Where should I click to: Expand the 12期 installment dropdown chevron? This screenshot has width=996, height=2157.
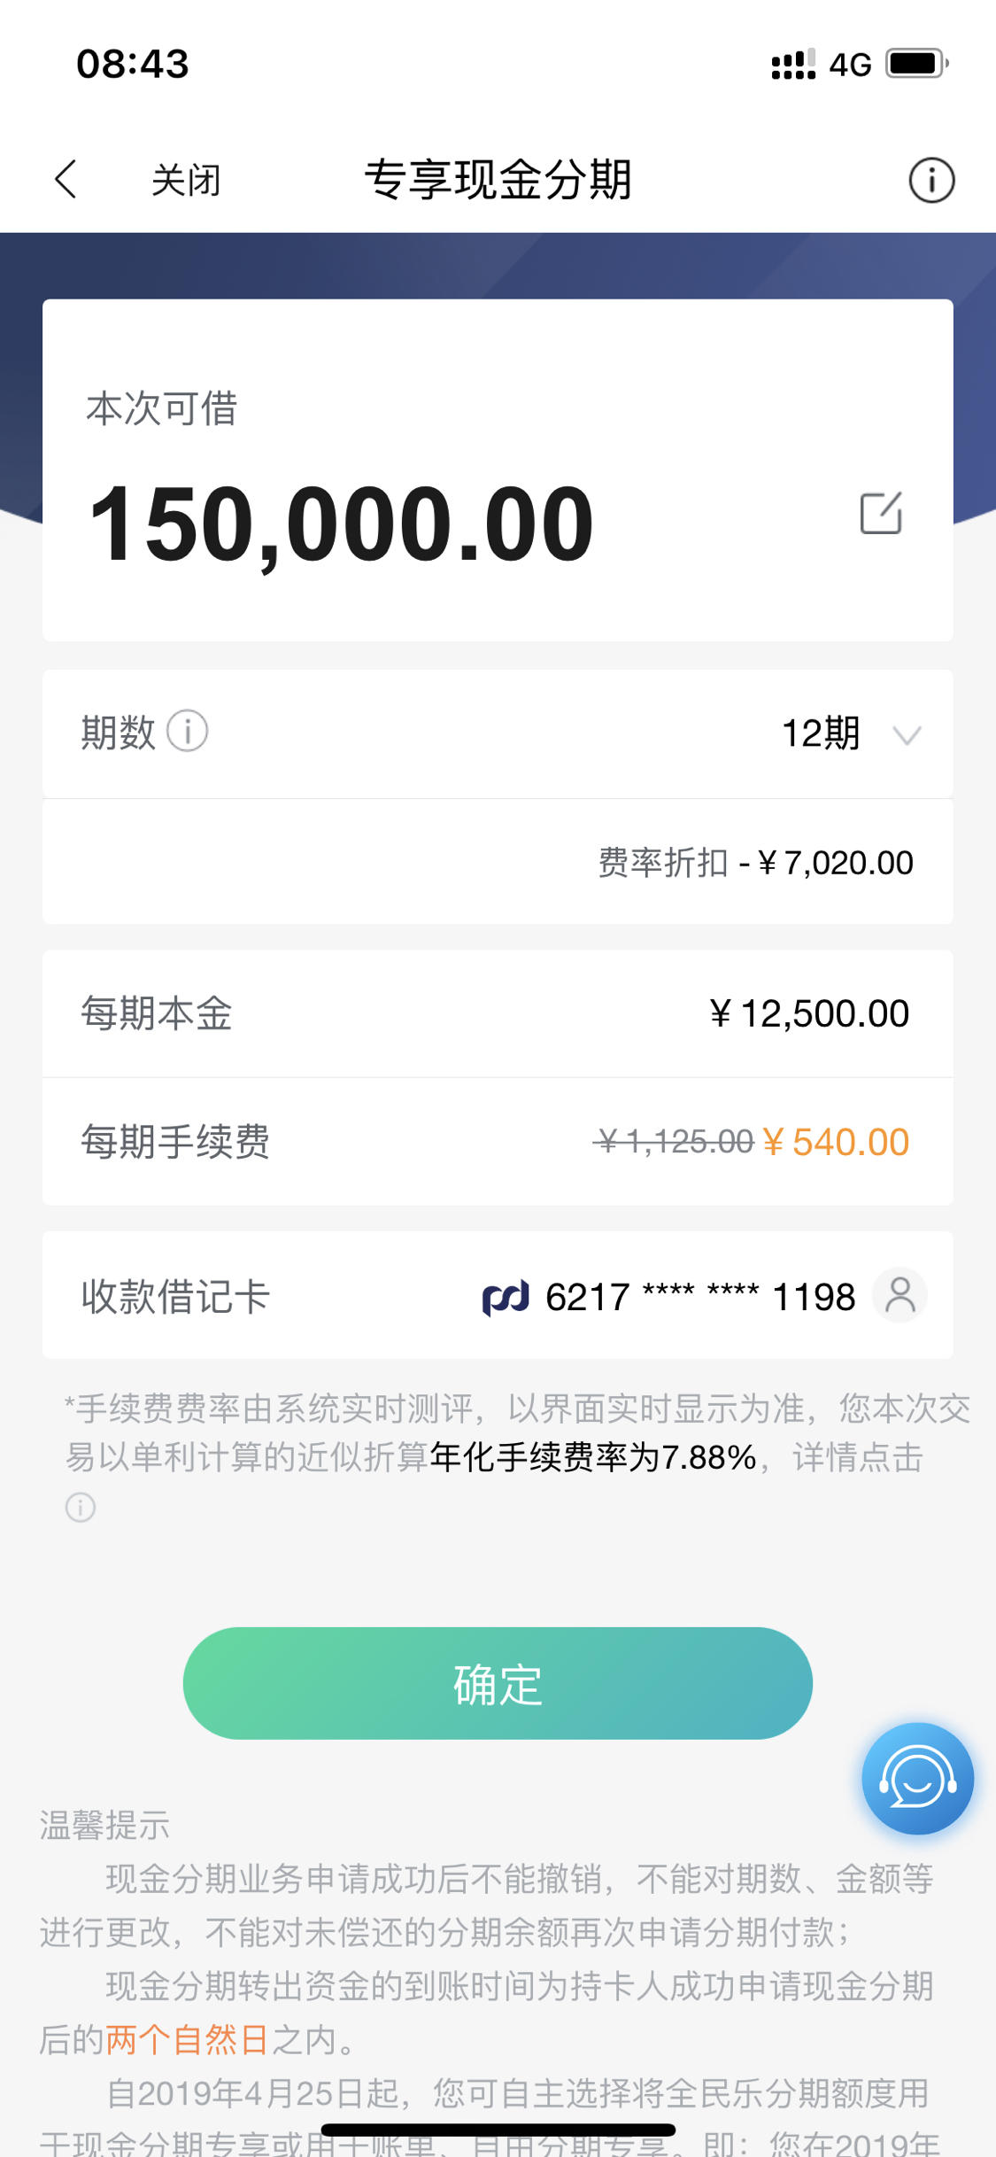pyautogui.click(x=907, y=735)
